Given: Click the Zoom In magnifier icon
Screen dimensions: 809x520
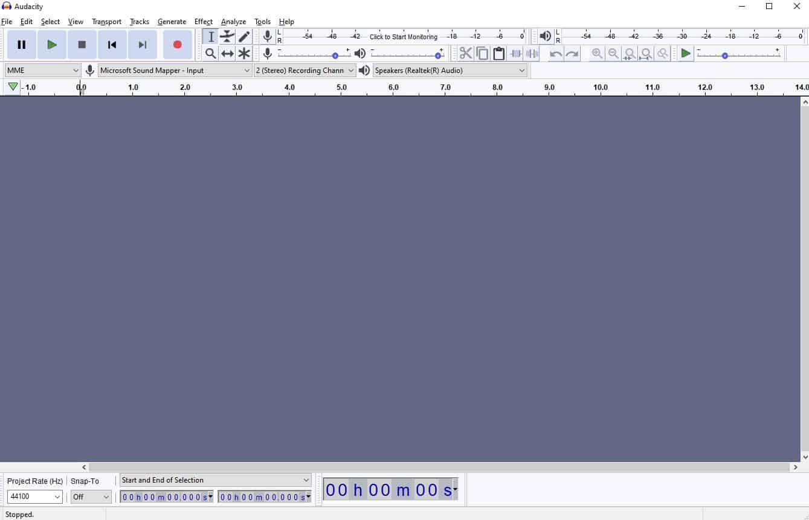Looking at the screenshot, I should [x=597, y=54].
